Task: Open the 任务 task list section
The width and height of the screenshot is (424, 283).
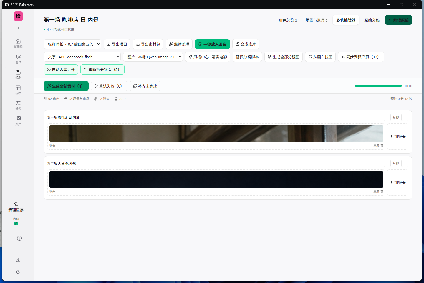Action: (x=18, y=105)
